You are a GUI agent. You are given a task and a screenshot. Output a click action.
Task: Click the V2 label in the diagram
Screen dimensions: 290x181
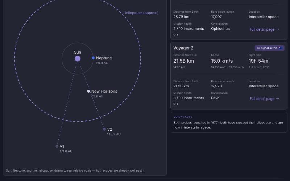[x=109, y=129]
